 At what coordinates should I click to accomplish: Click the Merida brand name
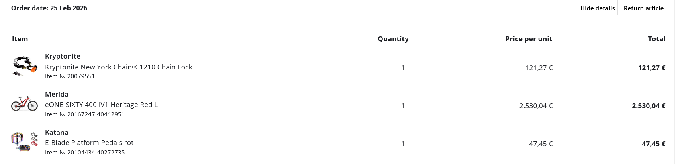(57, 94)
